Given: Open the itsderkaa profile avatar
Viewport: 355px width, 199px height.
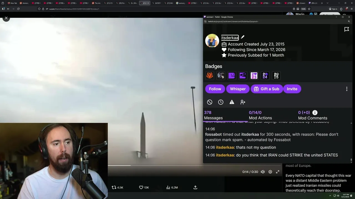Looking at the screenshot, I should tap(212, 41).
